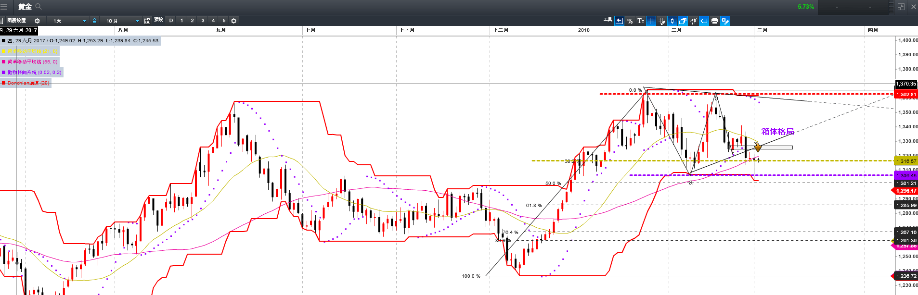
Task: Open the presets settings gear
Action: point(234,21)
